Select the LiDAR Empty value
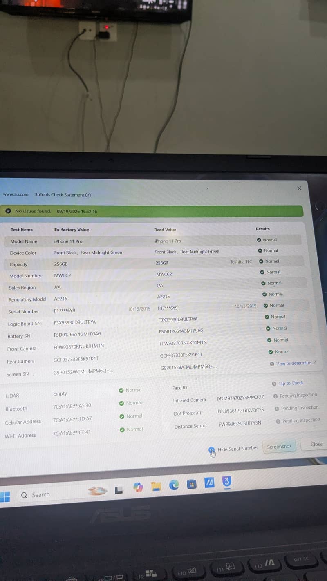Viewport: 327px width, 581px height. 60,393
